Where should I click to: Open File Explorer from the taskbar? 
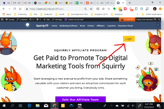point(37,106)
